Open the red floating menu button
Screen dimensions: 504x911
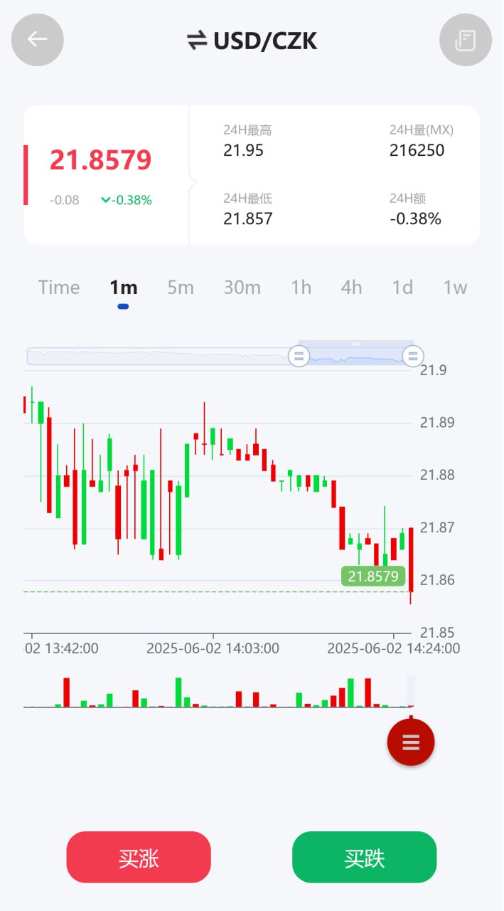[411, 742]
